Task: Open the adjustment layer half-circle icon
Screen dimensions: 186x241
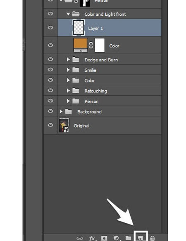Action: 116,238
